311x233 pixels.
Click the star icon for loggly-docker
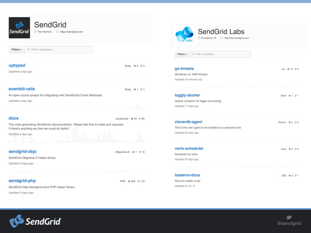point(289,96)
